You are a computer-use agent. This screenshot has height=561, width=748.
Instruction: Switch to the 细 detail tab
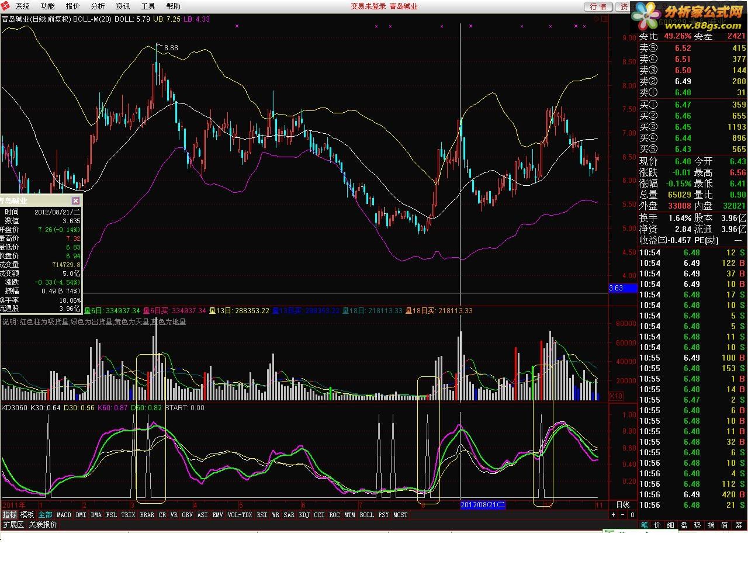(x=671, y=525)
